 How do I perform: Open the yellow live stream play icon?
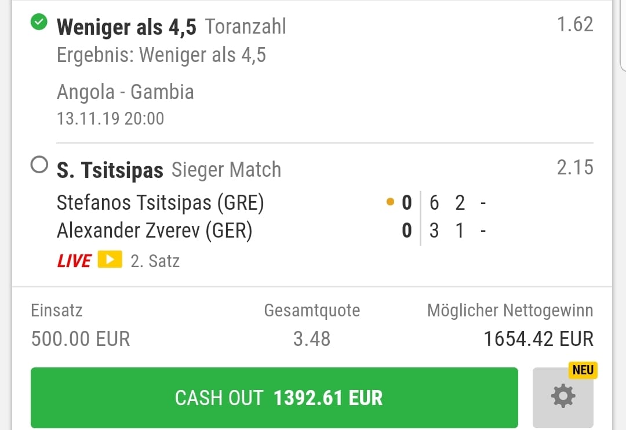(110, 260)
